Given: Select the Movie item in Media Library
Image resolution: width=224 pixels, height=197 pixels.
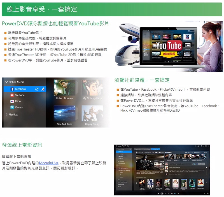Looking at the screenshot, I should point(124,152).
